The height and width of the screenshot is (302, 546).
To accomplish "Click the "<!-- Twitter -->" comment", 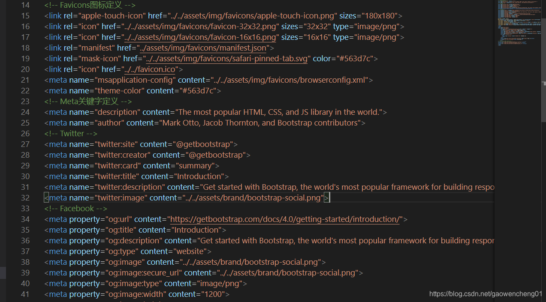I will [x=71, y=134].
